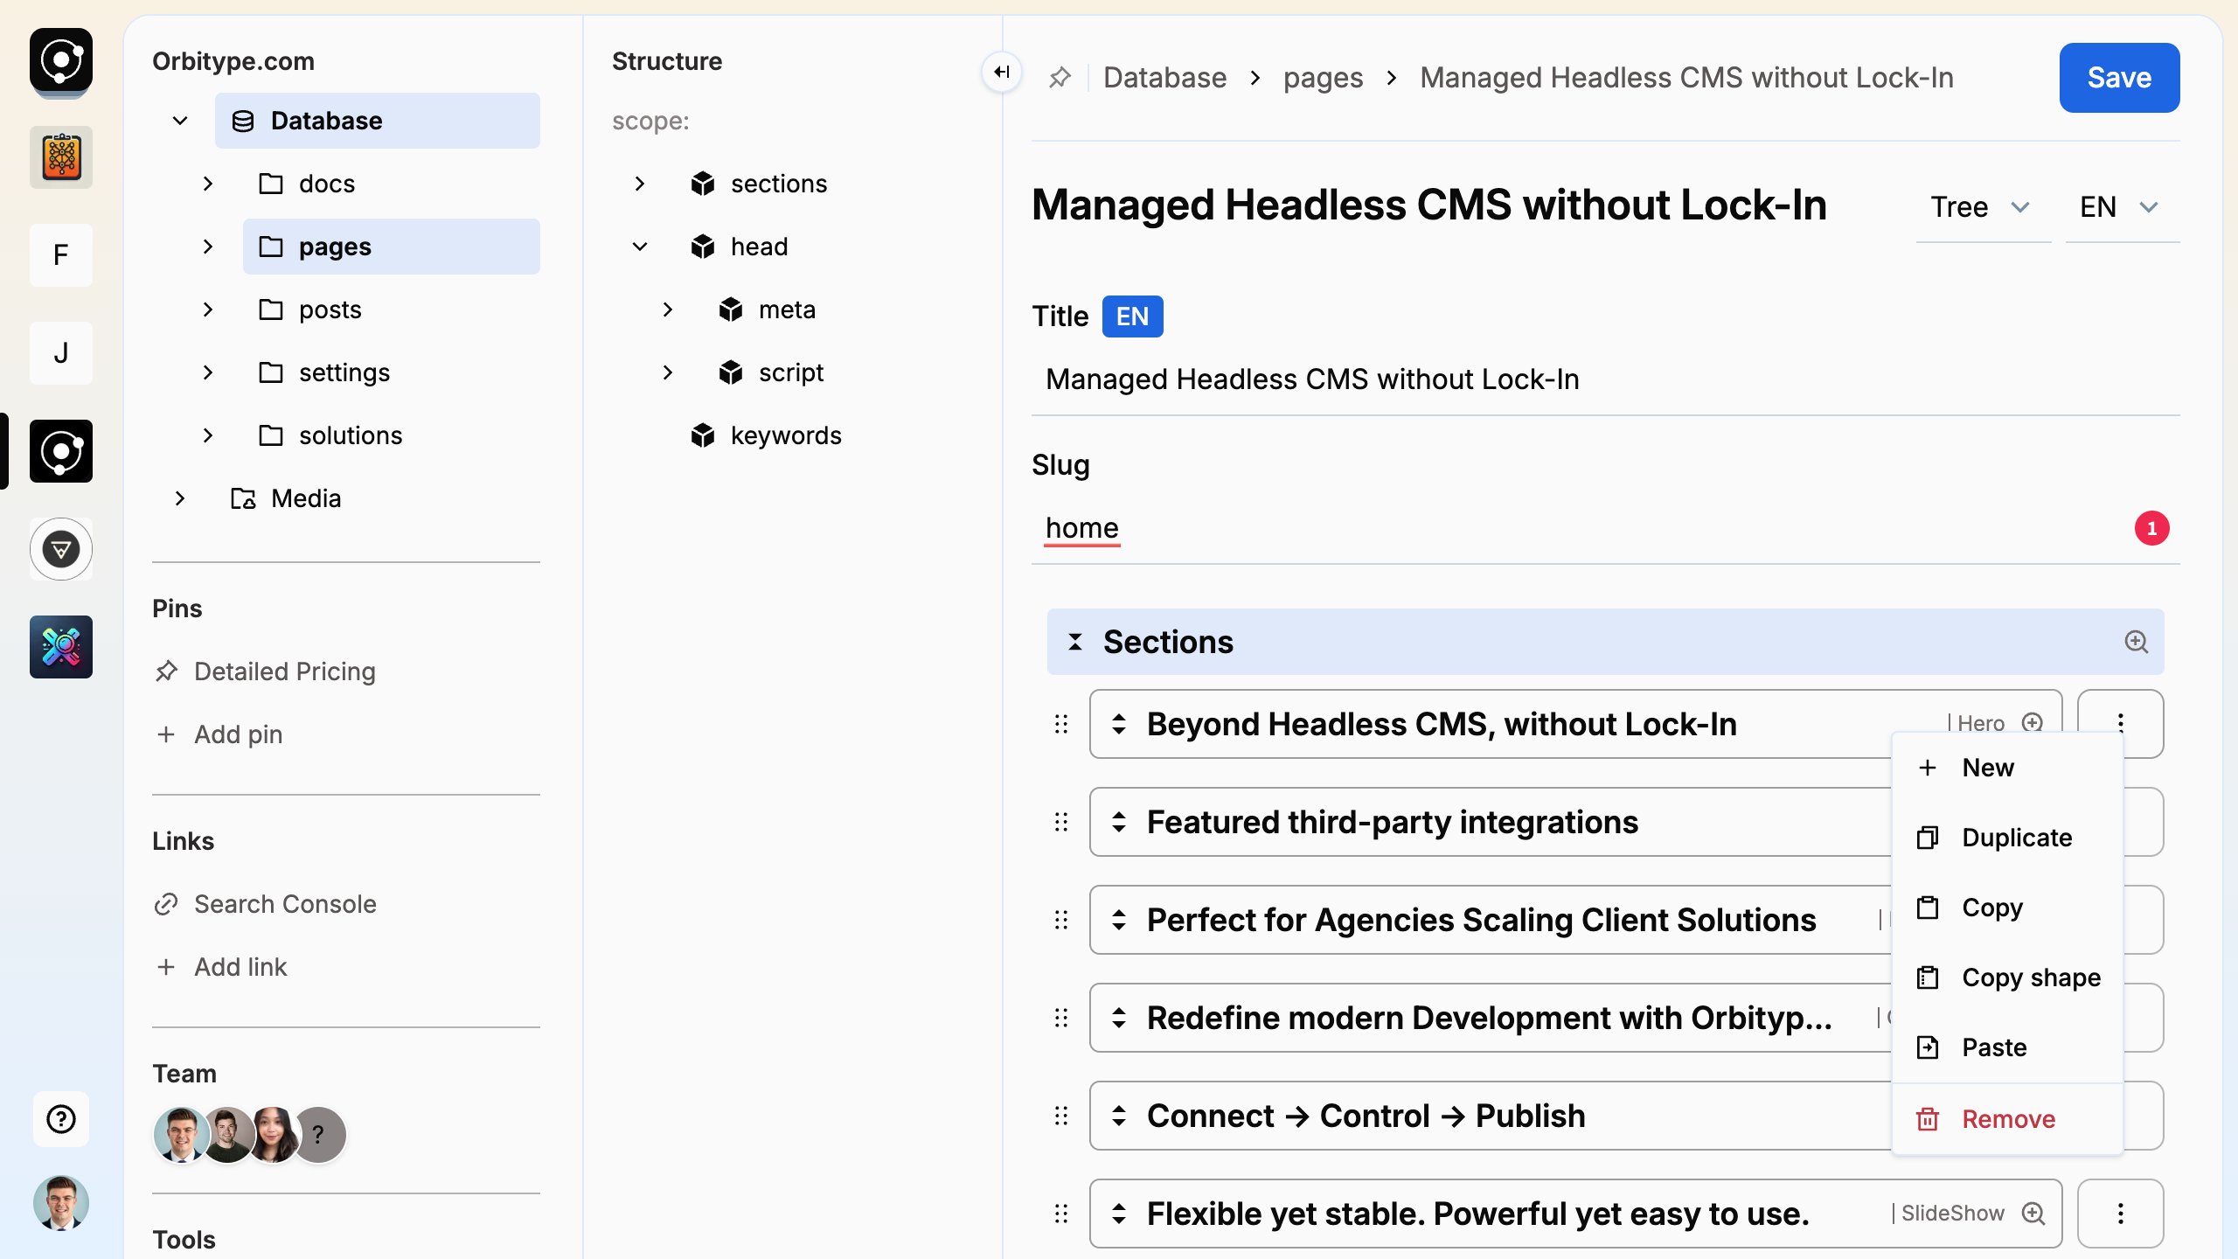Click the Title input field
The image size is (2238, 1259).
(1605, 379)
